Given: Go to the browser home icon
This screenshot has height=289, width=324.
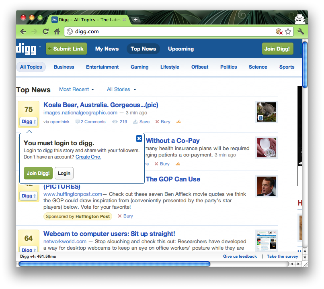Looking at the screenshot, I should pos(57,31).
